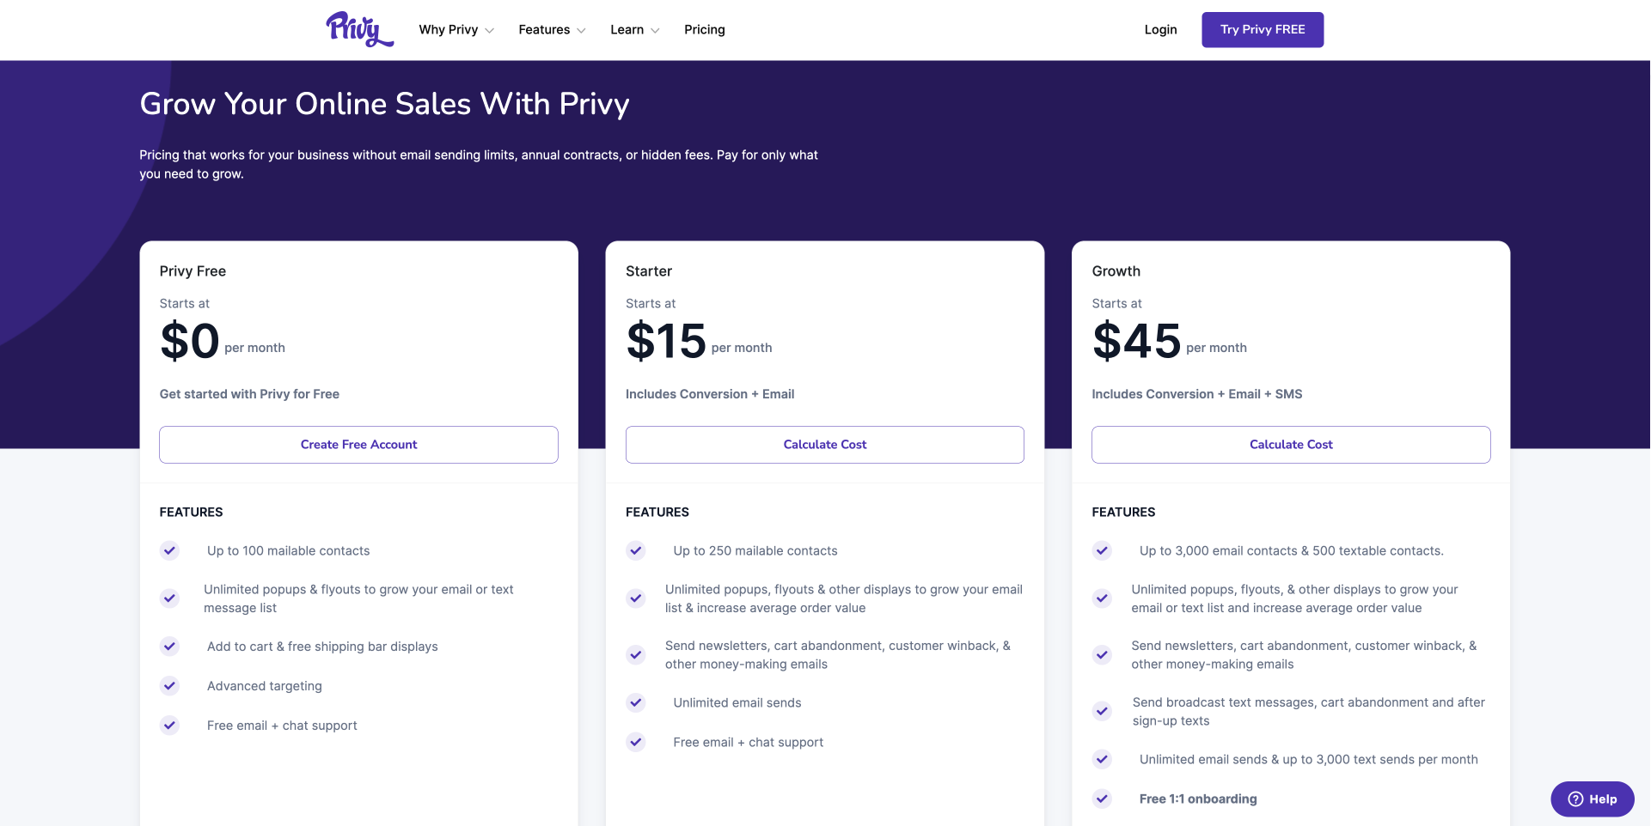Expand the Learn navigation dropdown
This screenshot has width=1651, height=826.
[633, 29]
